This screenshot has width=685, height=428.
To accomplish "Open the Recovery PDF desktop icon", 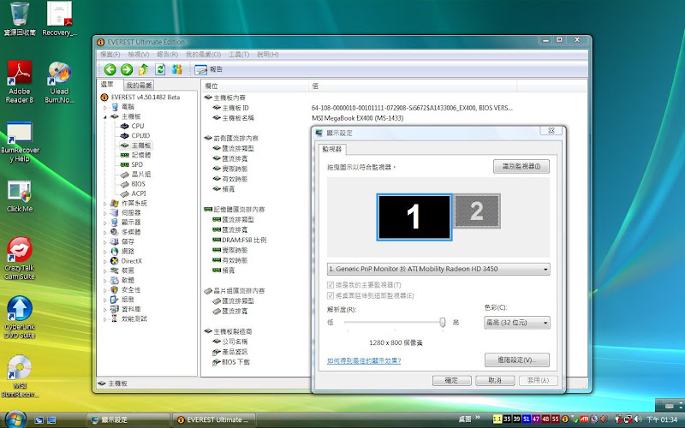I will 59,19.
